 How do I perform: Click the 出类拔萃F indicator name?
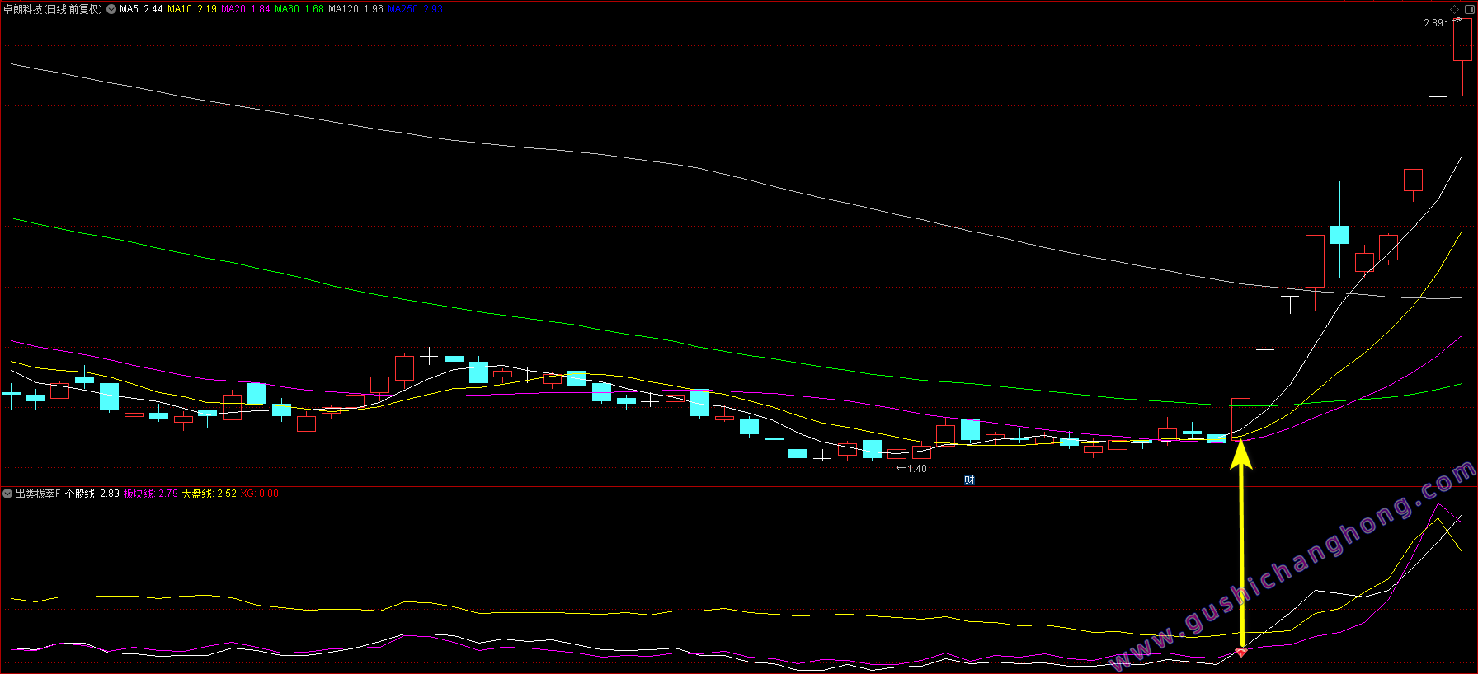point(38,494)
